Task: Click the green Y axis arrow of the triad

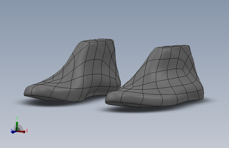Action: coord(17,126)
